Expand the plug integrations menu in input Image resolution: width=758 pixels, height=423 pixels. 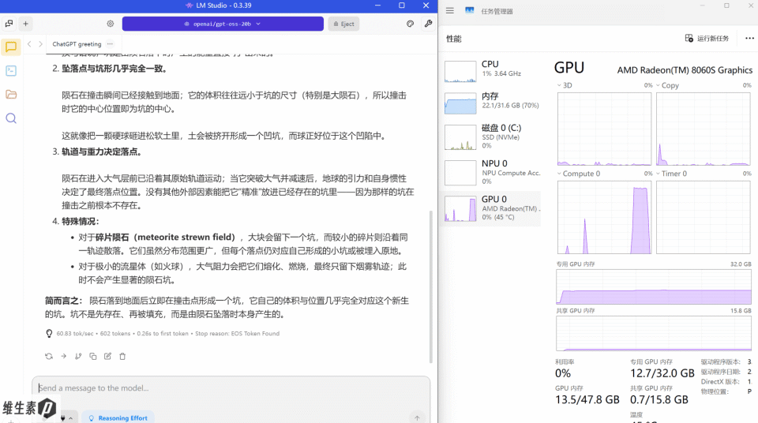click(66, 417)
